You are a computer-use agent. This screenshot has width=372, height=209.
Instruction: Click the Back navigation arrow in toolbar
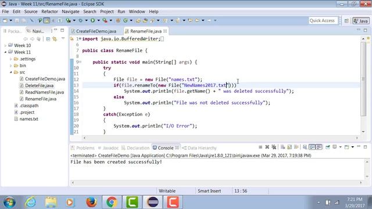coord(197,21)
